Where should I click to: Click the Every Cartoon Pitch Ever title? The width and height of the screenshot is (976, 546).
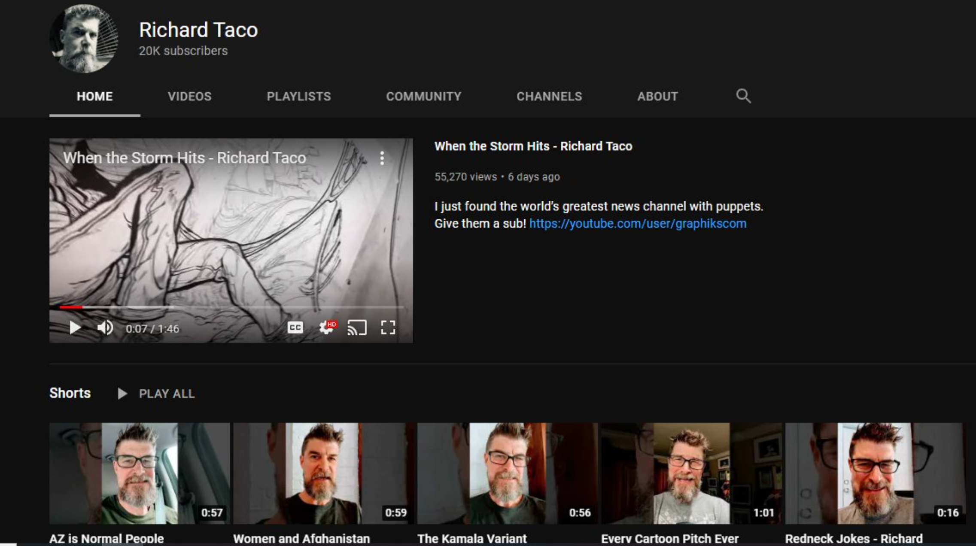670,539
